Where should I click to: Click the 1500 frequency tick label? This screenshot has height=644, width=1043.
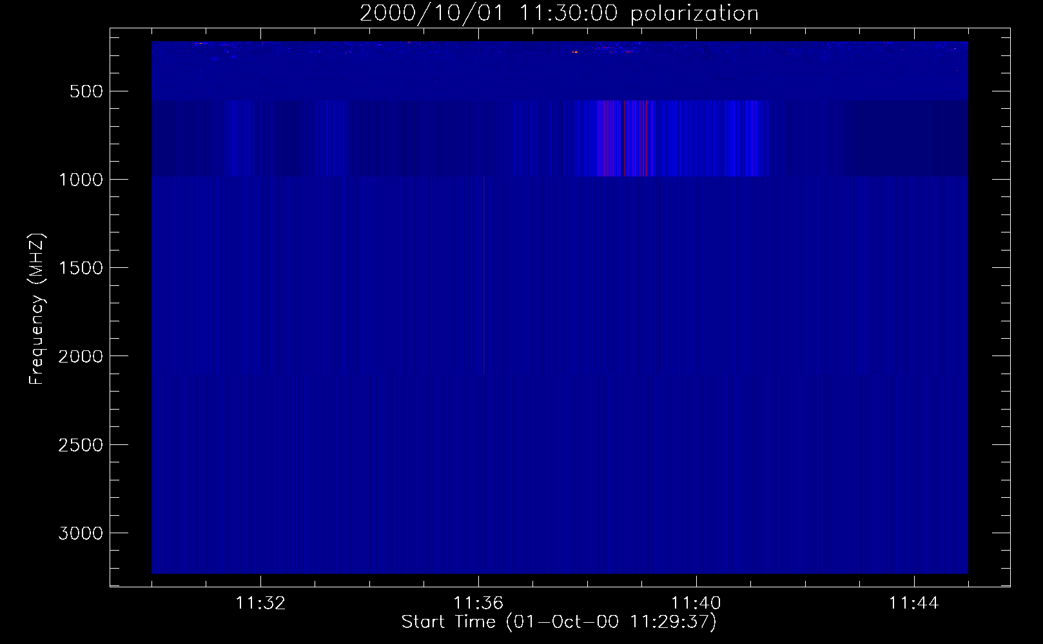coord(81,268)
